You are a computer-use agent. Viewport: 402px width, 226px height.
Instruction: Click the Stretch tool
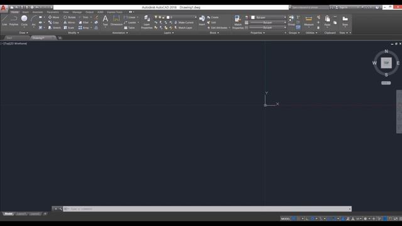click(x=55, y=28)
